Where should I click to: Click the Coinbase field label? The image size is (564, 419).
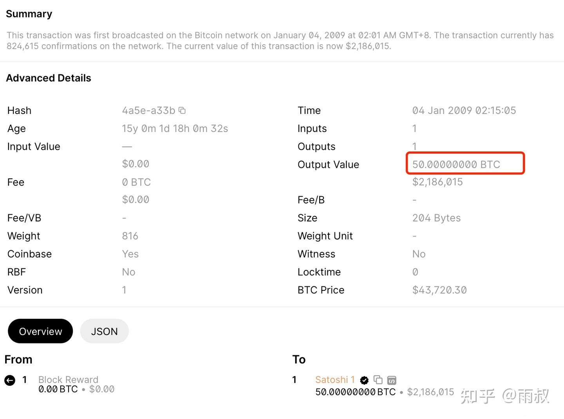29,254
